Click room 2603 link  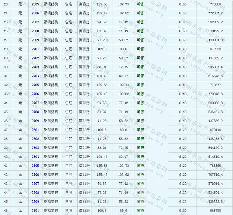point(35,147)
